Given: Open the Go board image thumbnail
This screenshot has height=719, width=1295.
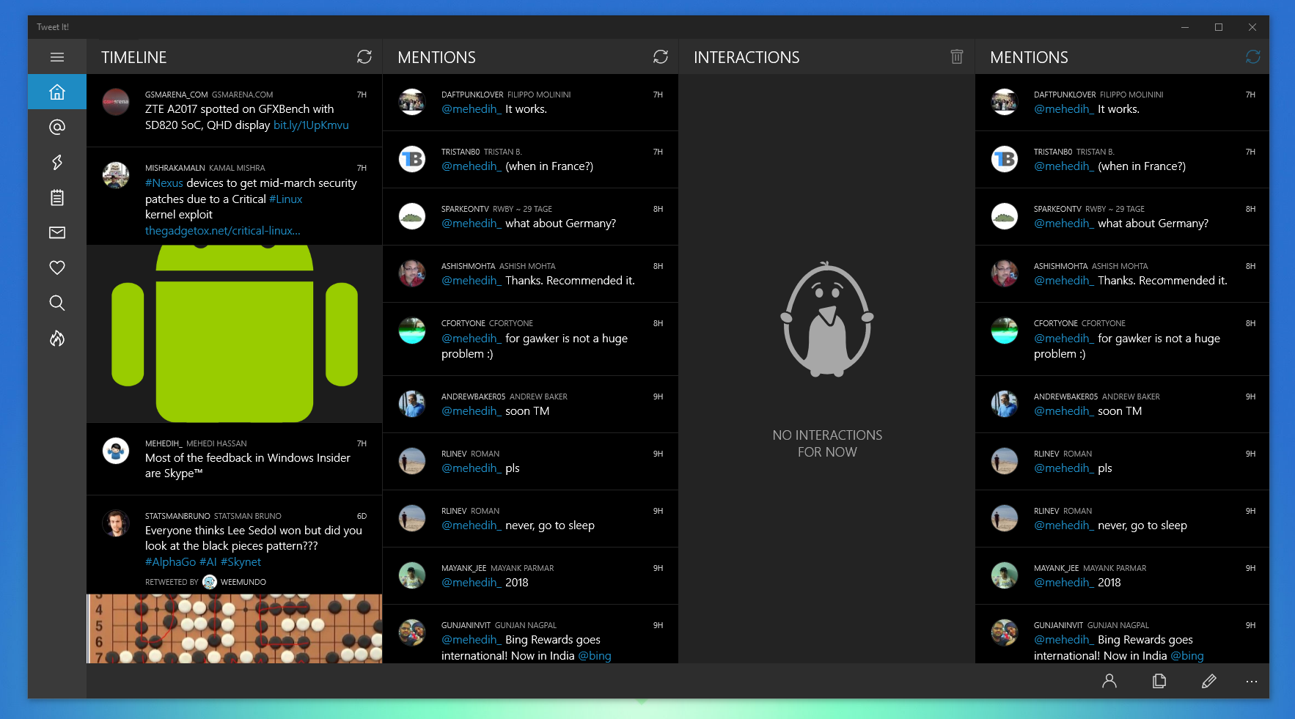Looking at the screenshot, I should pyautogui.click(x=234, y=628).
